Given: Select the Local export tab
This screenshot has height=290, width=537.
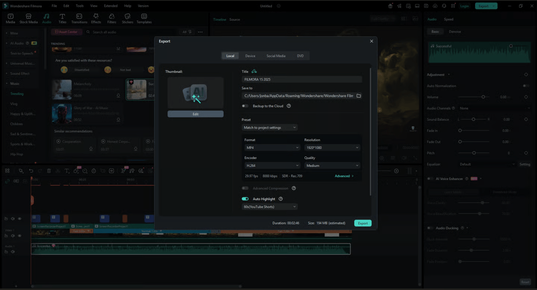Looking at the screenshot, I should (230, 56).
